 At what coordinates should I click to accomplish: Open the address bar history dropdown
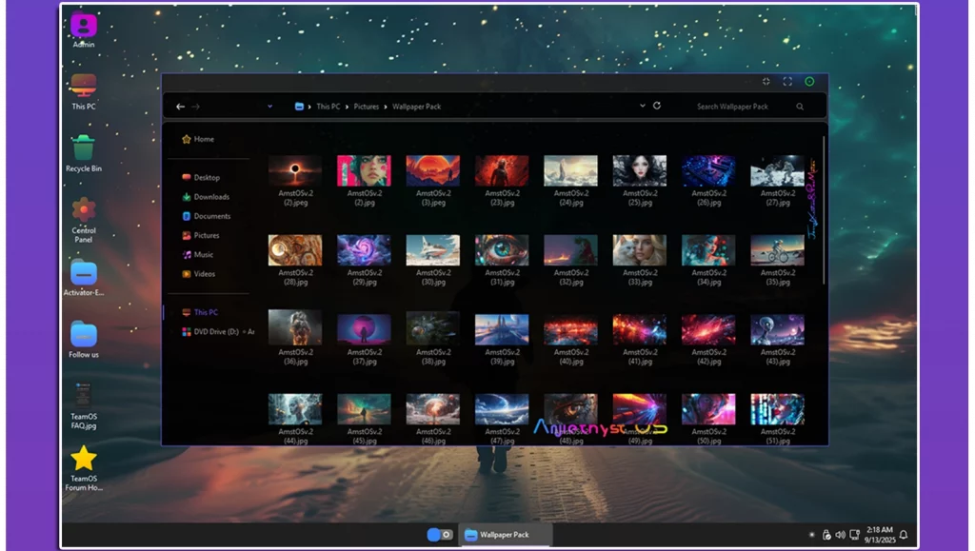click(x=643, y=107)
